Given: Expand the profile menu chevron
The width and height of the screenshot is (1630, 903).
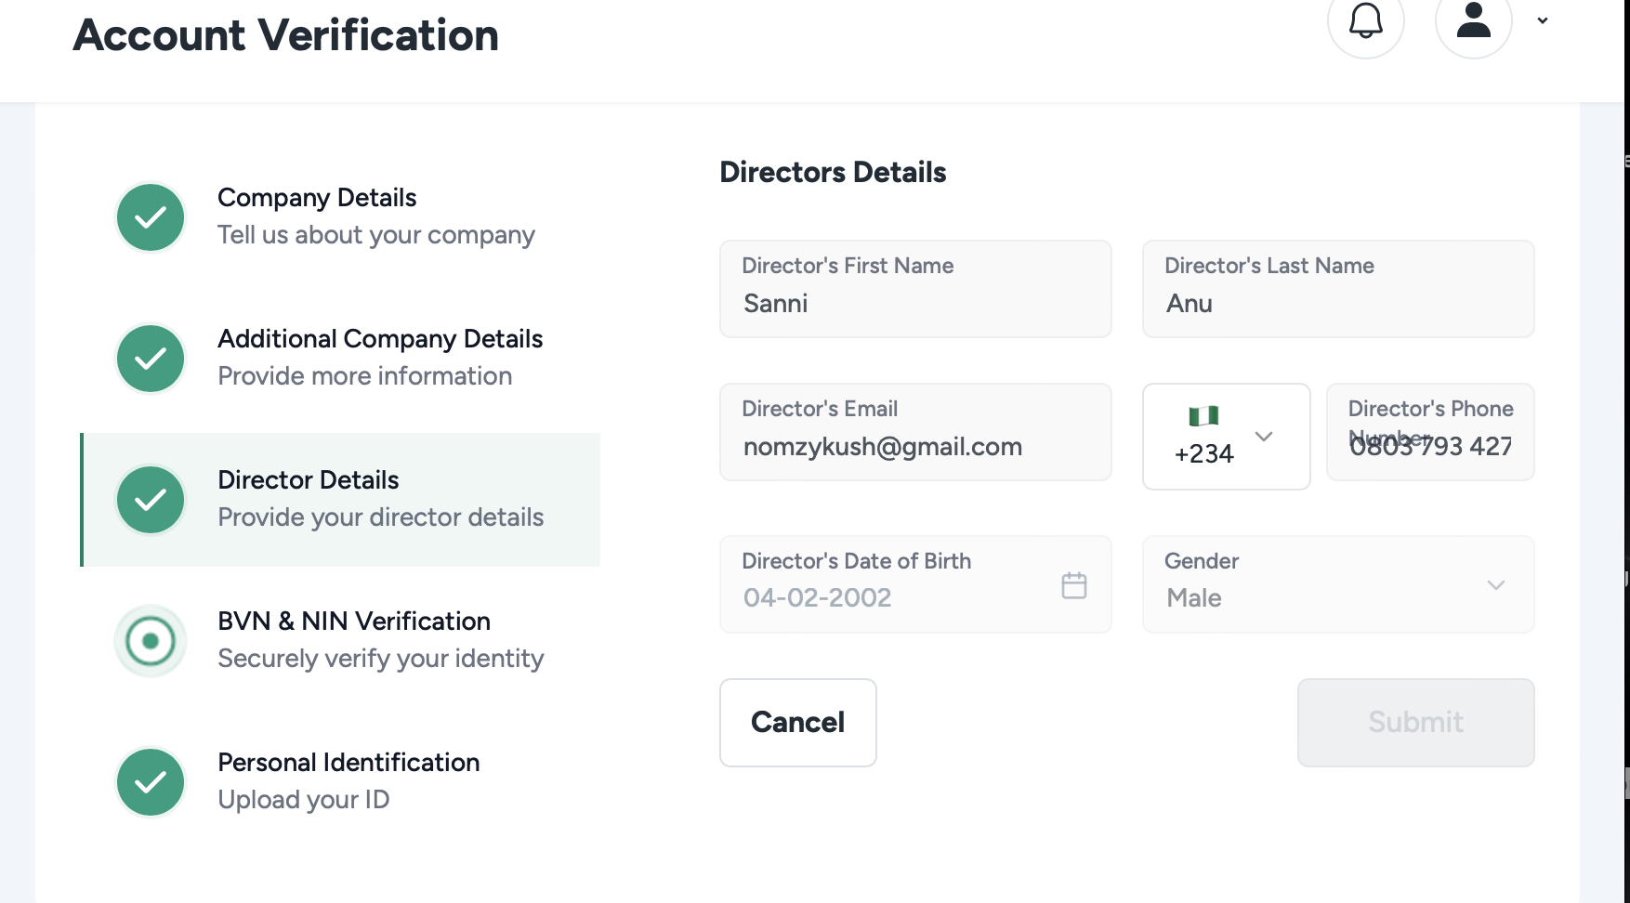Looking at the screenshot, I should coord(1543,20).
